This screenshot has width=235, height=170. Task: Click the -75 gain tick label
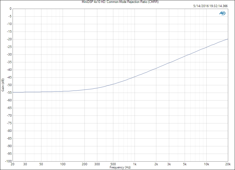coord(9,123)
